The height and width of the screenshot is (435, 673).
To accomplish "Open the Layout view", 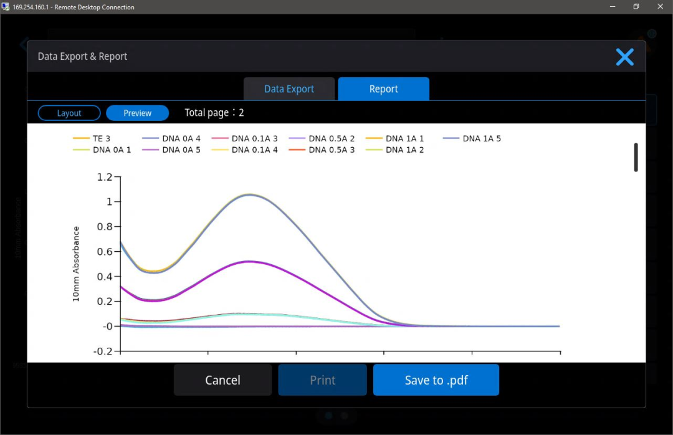I will tap(69, 113).
